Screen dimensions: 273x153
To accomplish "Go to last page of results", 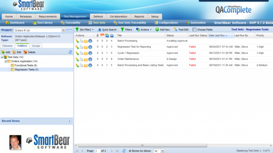I will click(117, 151).
